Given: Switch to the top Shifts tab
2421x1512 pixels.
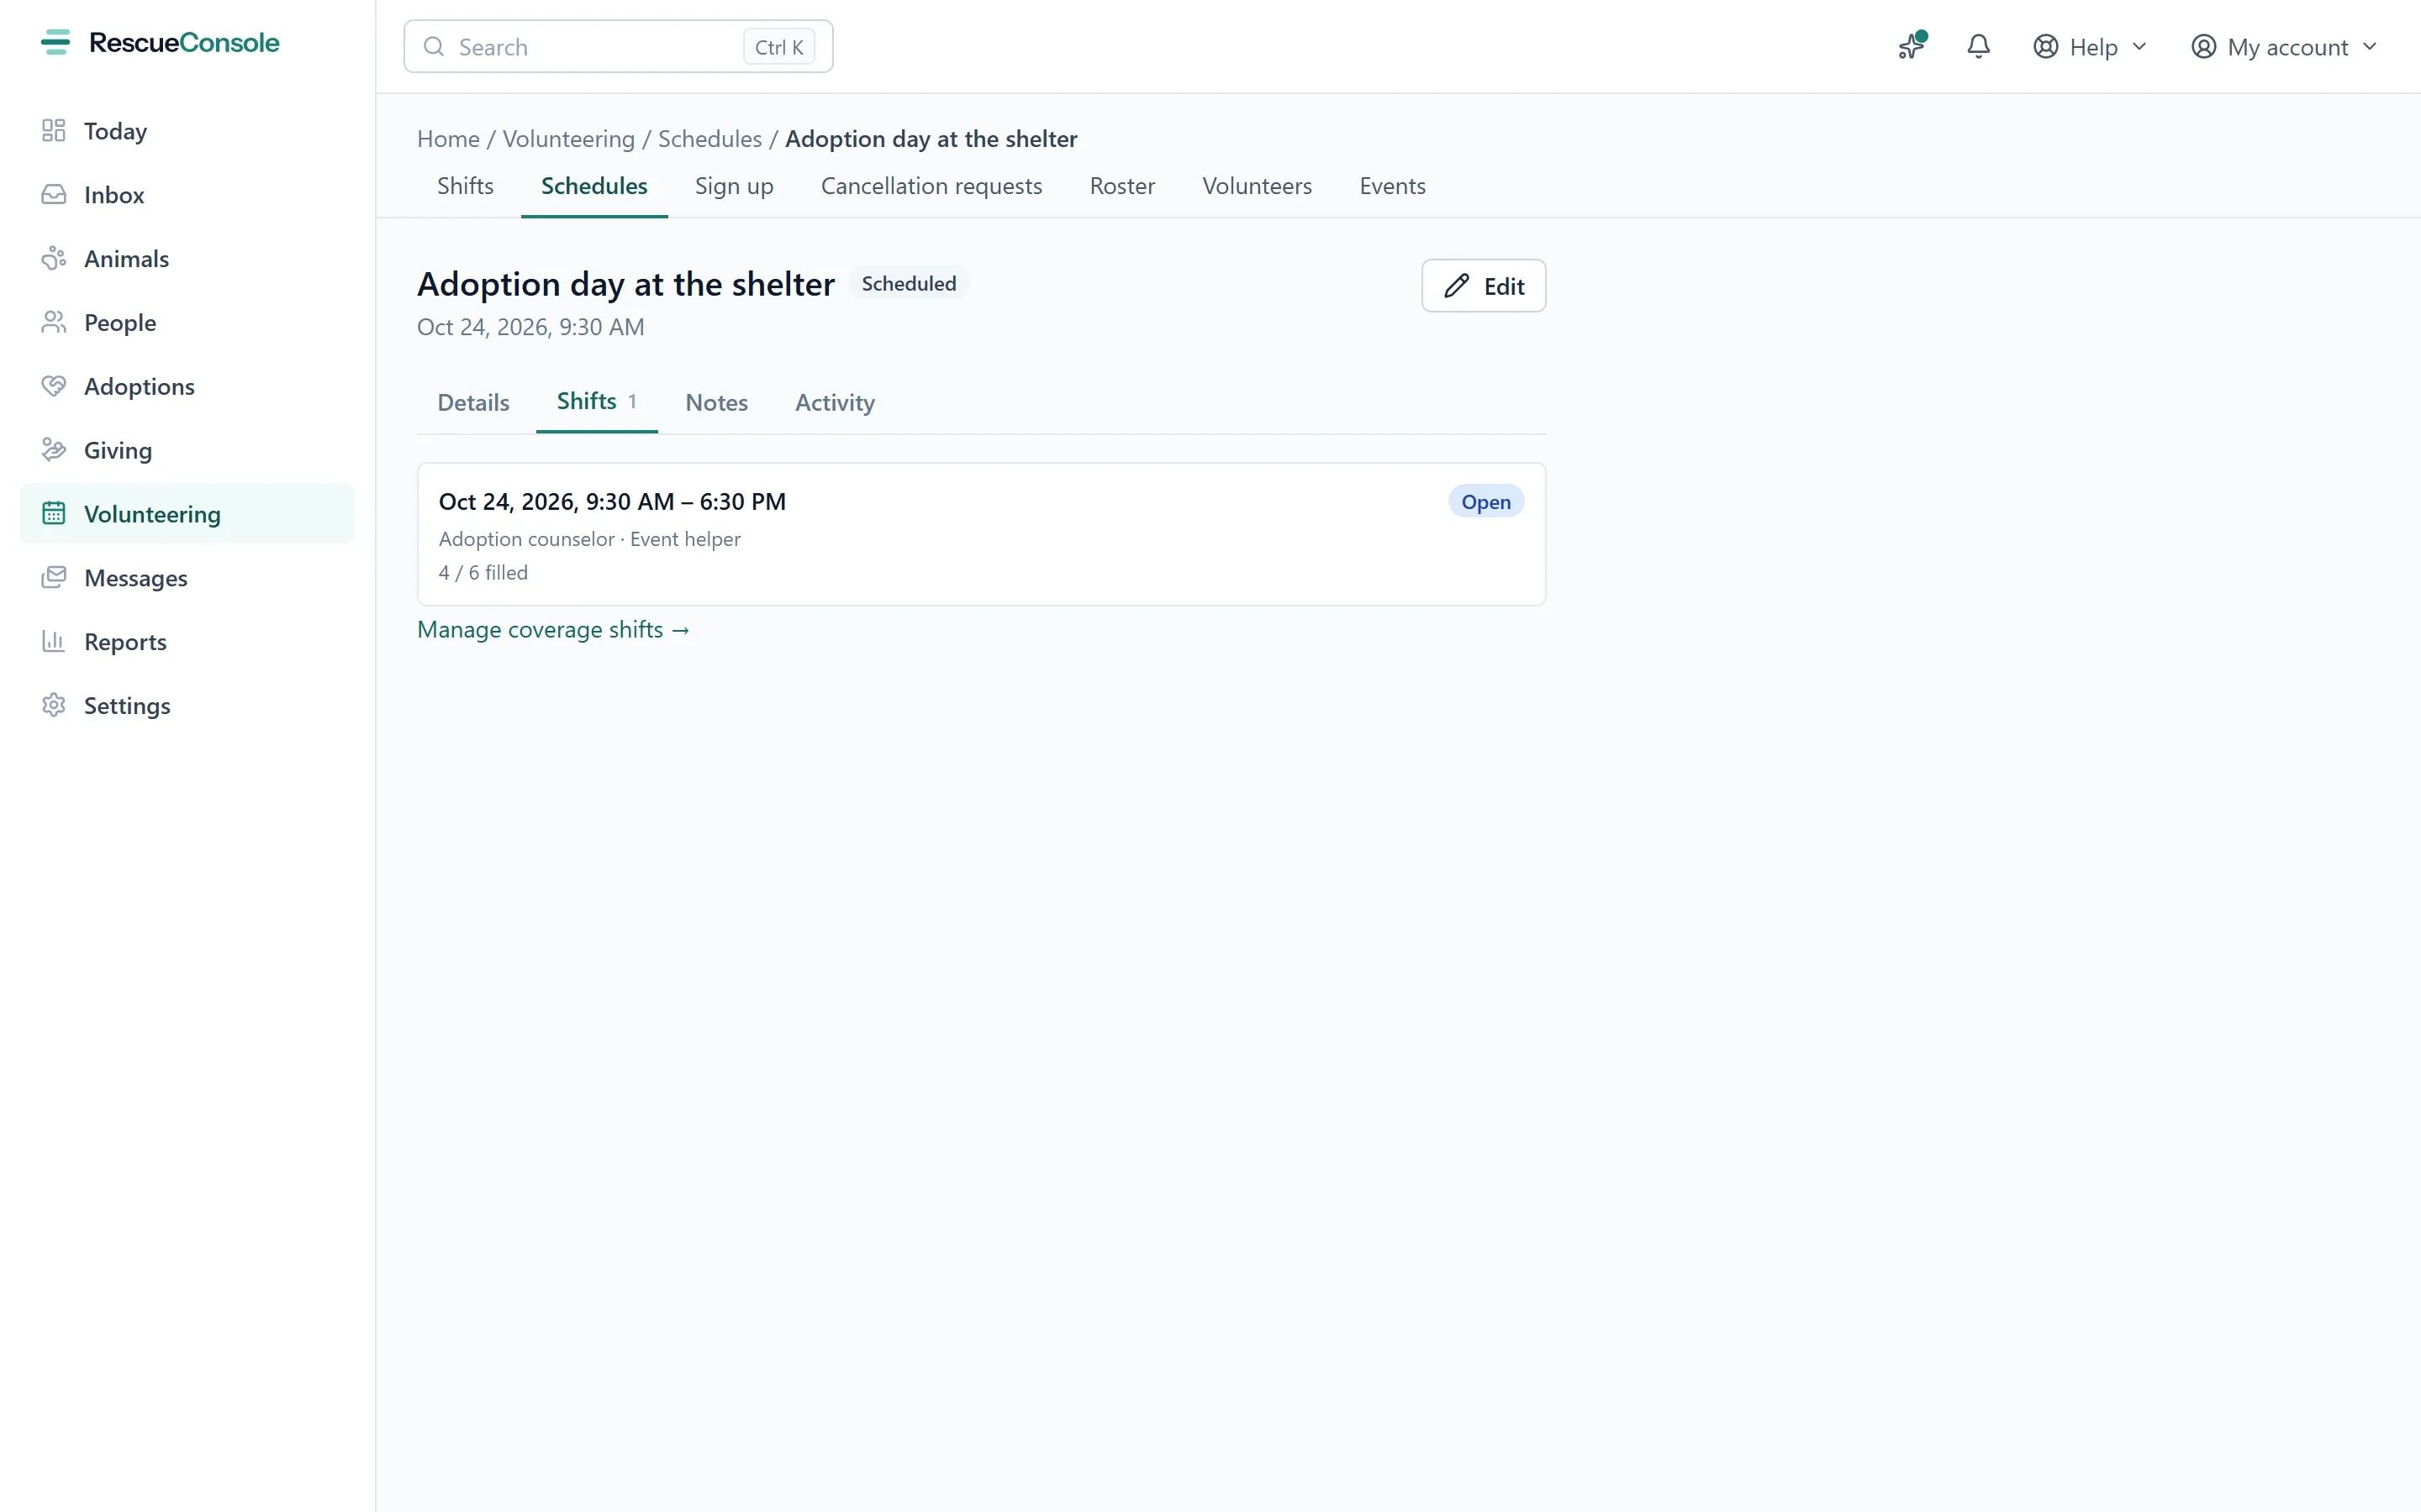Looking at the screenshot, I should [x=465, y=186].
